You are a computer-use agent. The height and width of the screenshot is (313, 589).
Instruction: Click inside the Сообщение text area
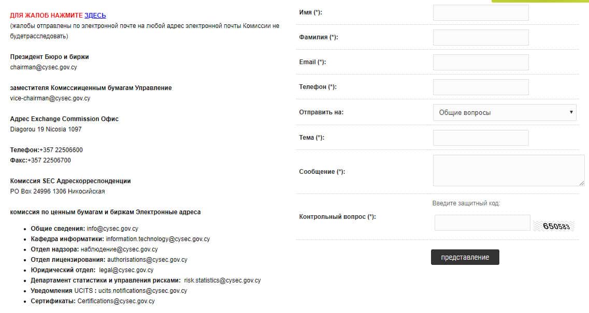(x=508, y=170)
